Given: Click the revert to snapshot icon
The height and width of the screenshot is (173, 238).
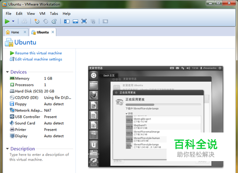Looking at the screenshot, I should click(x=46, y=21).
